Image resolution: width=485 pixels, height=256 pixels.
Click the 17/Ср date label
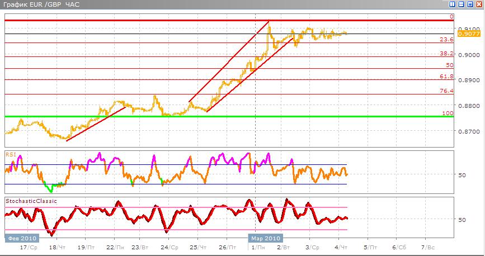(29, 248)
